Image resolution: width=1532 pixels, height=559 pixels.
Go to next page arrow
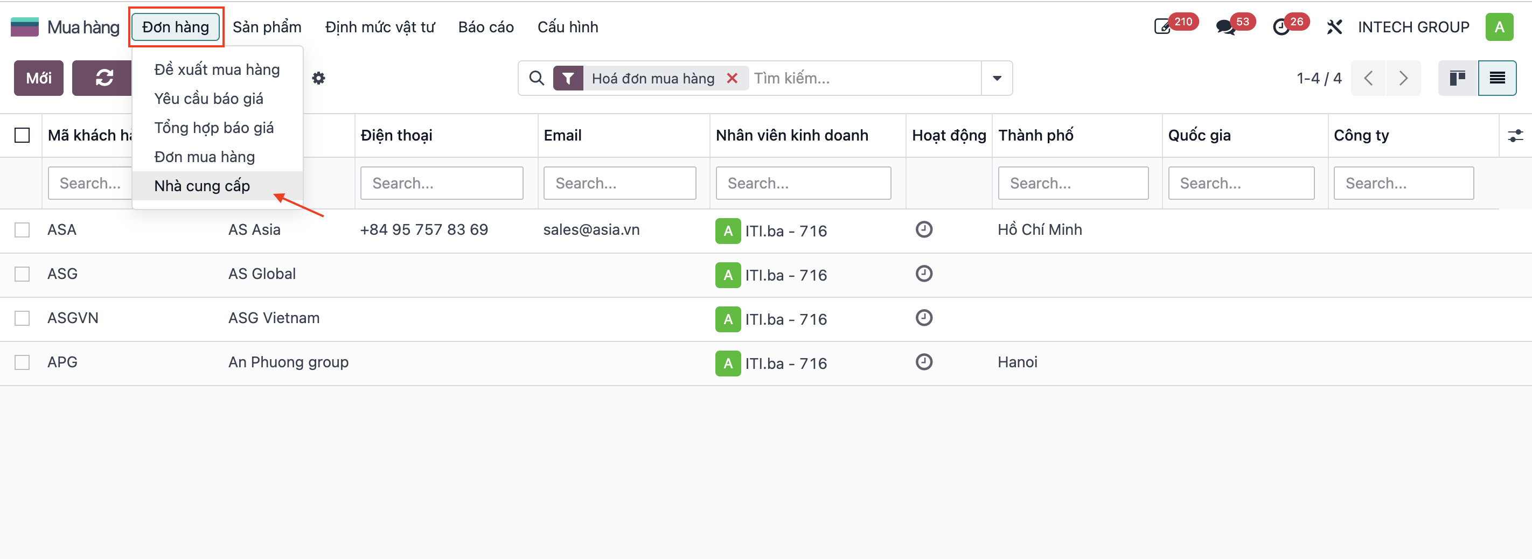point(1404,78)
